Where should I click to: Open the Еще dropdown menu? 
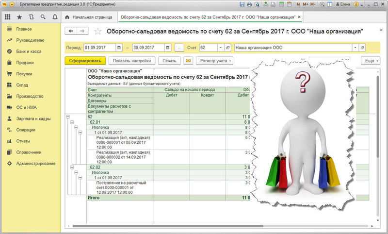(x=371, y=61)
